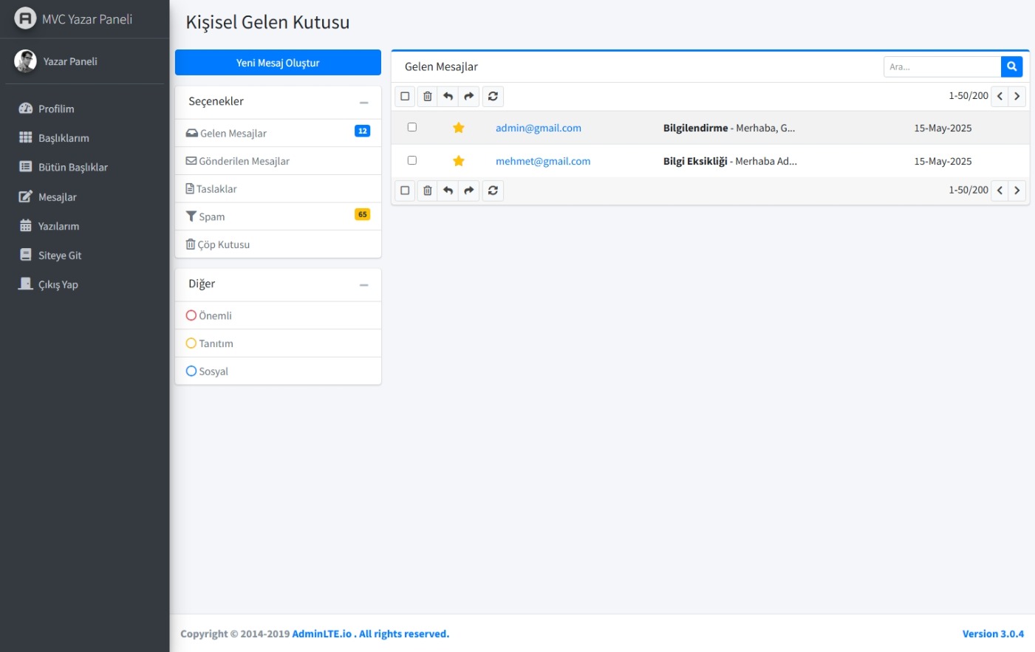Image resolution: width=1035 pixels, height=652 pixels.
Task: Click the Ara search input field
Action: (x=941, y=66)
